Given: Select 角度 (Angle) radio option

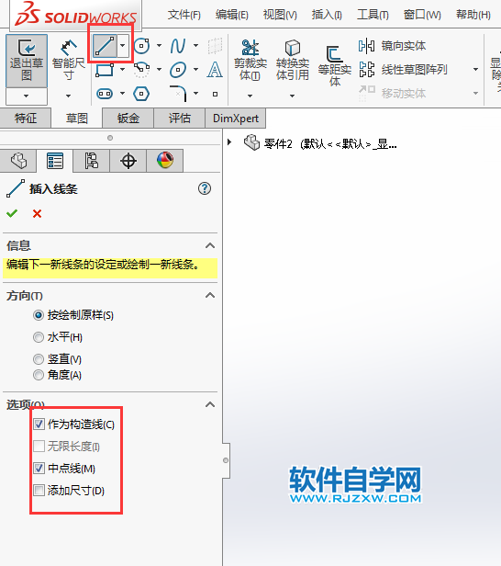Looking at the screenshot, I should (39, 375).
